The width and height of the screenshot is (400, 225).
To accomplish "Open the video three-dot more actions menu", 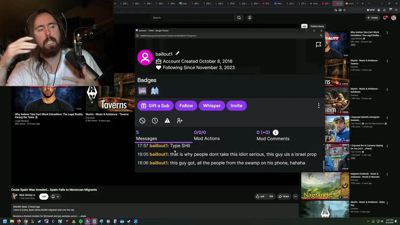I will point(295,197).
